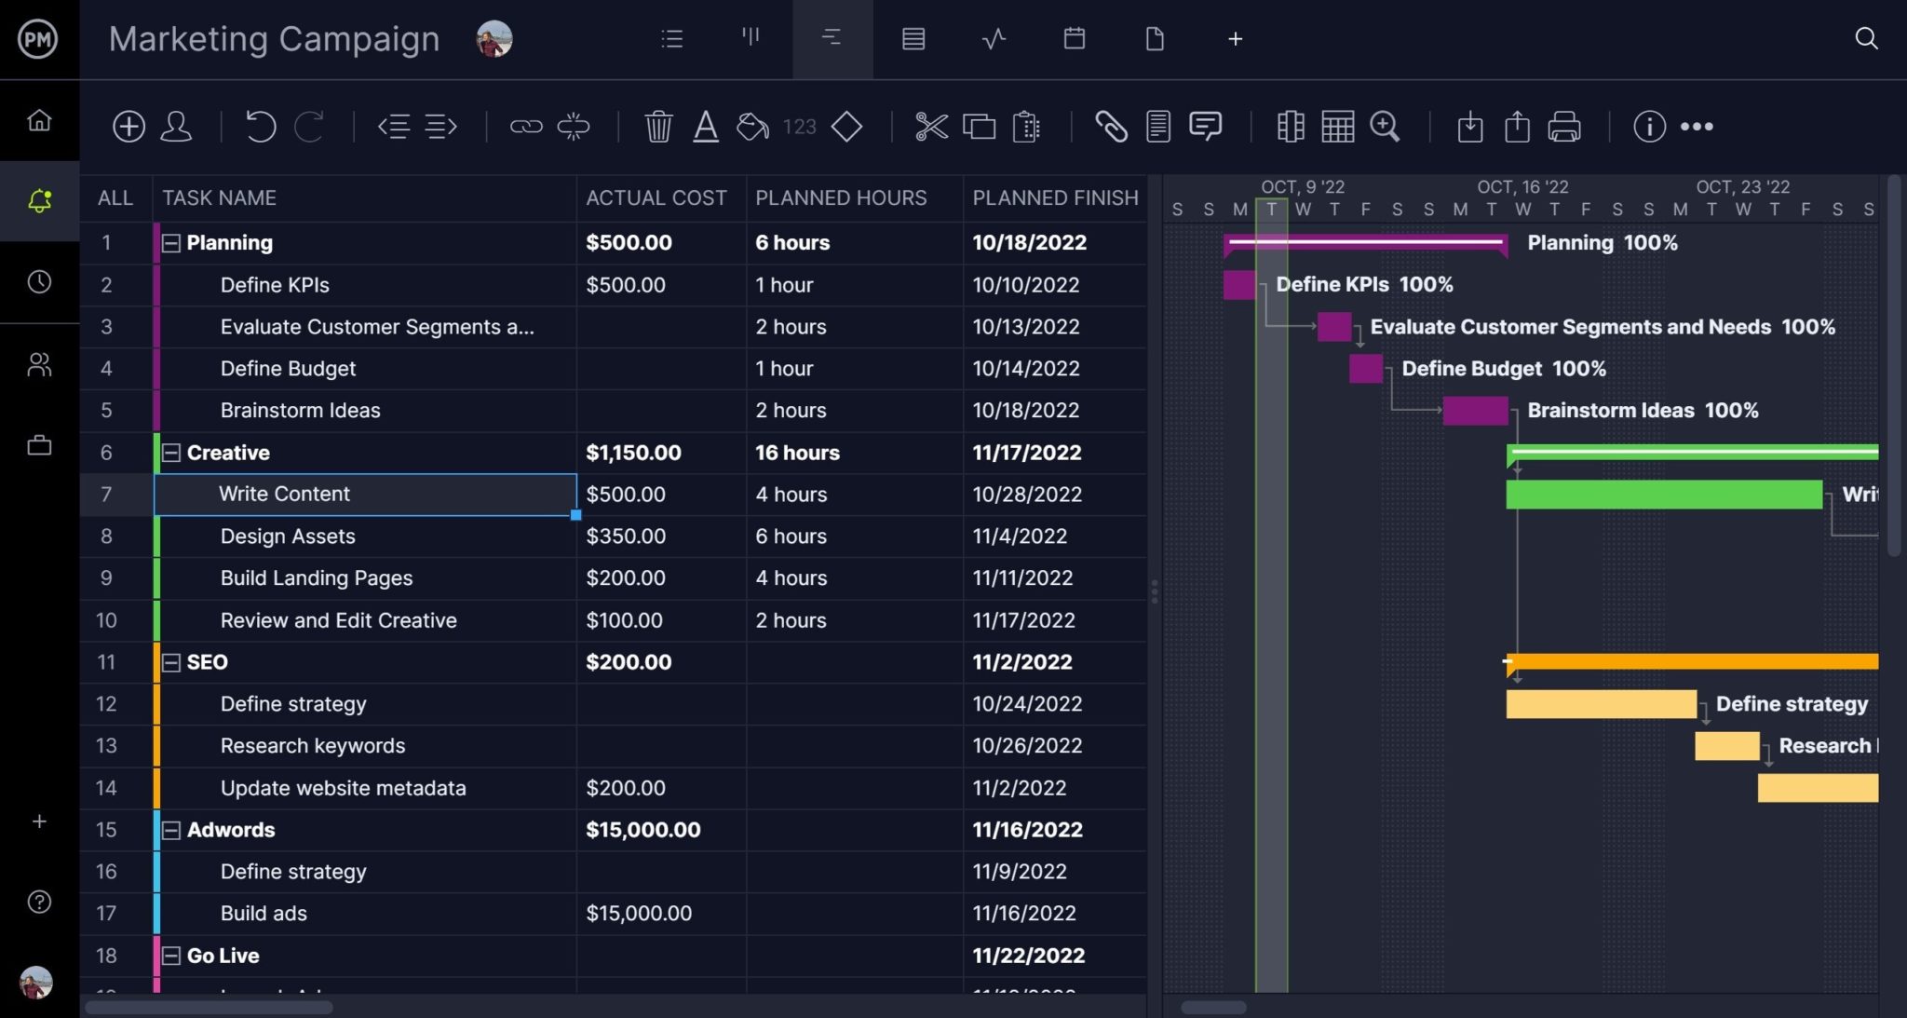Select the Write Content task row
Image resolution: width=1907 pixels, height=1018 pixels.
(365, 494)
